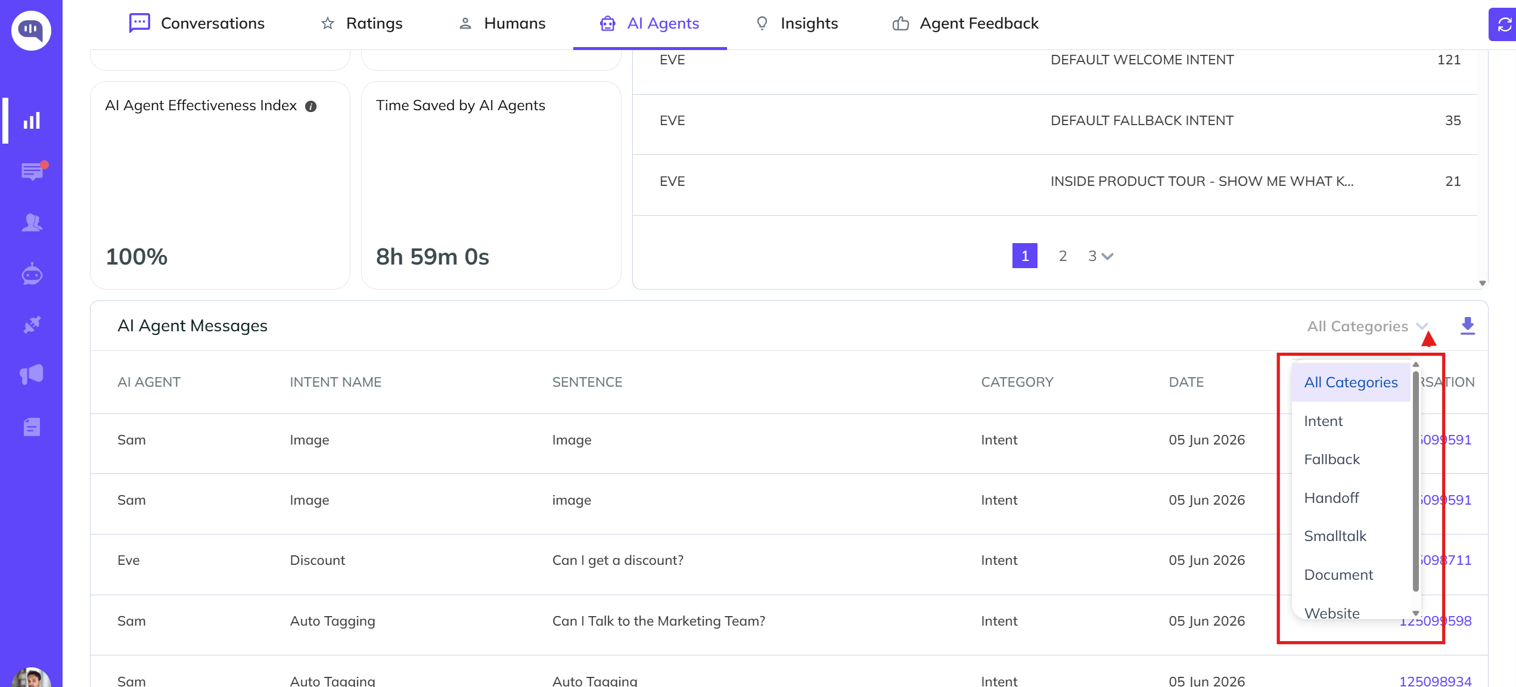This screenshot has height=687, width=1516.
Task: Click the Effectiveness Index info icon
Action: [x=311, y=106]
